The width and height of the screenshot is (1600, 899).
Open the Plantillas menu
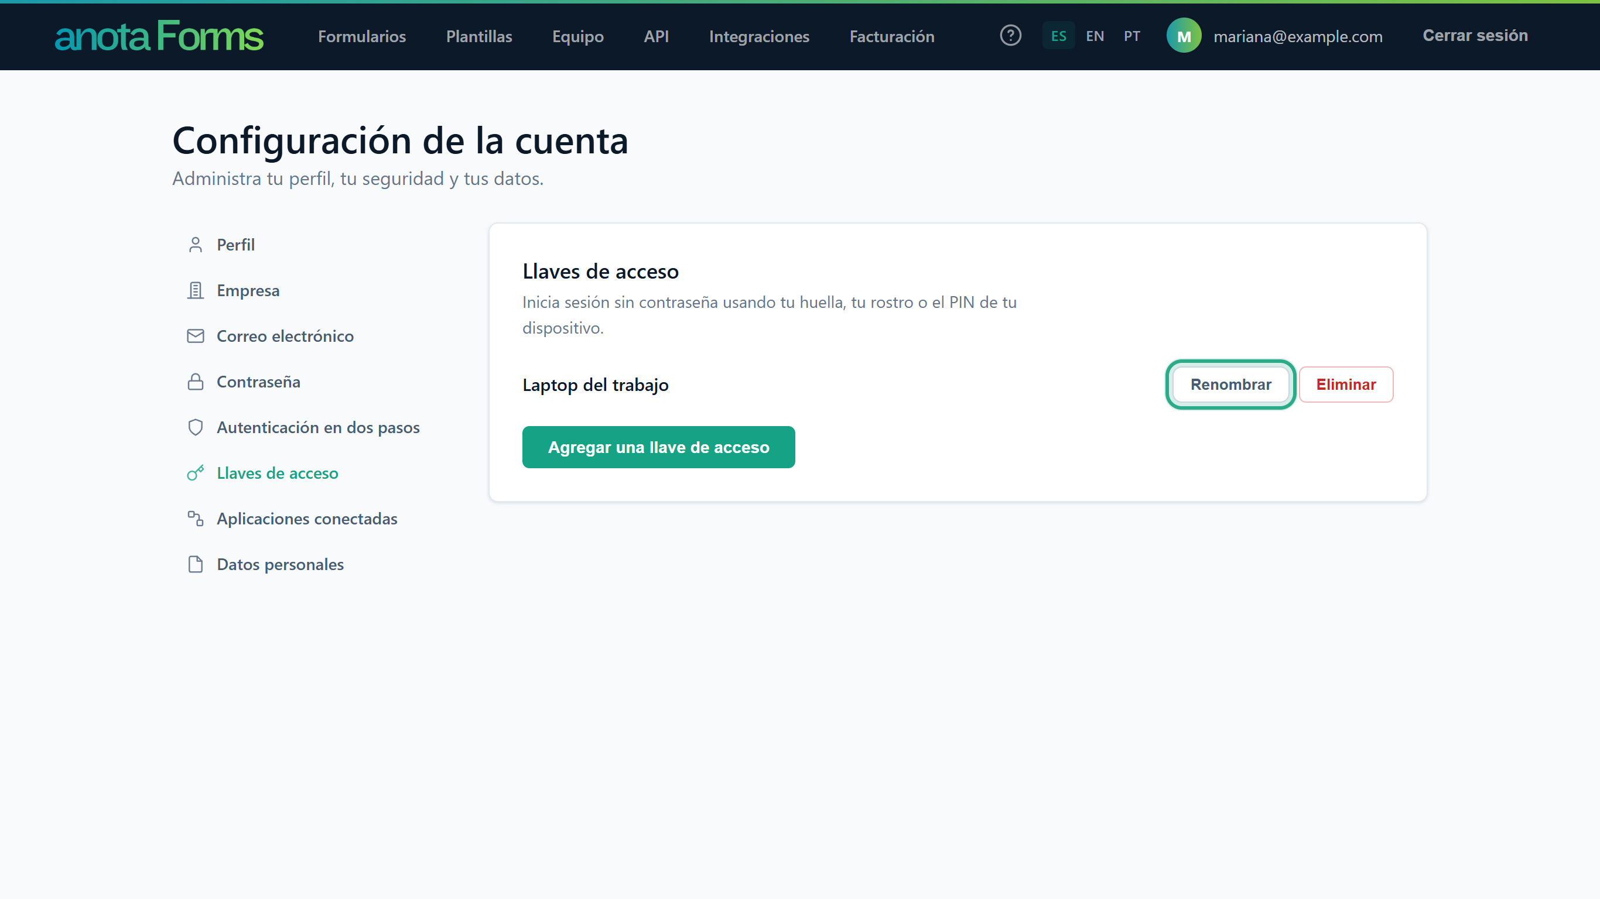(479, 36)
